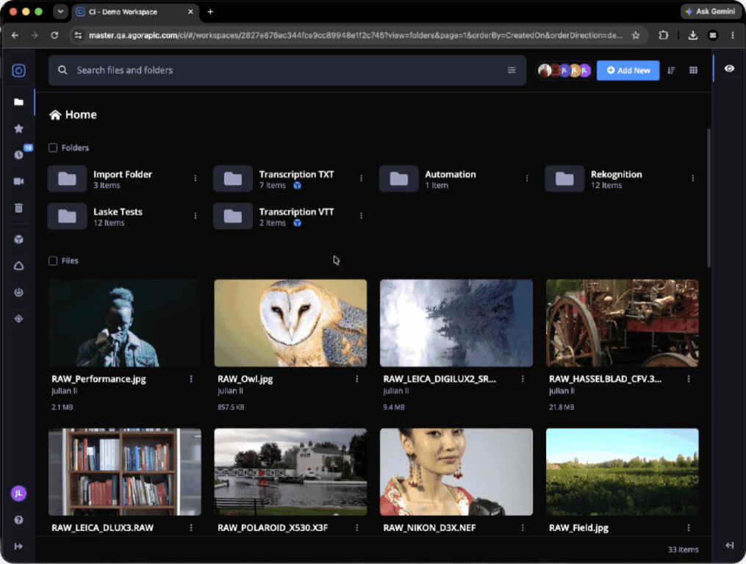Screen dimensions: 746x564
Task: Check the Files select-all checkbox
Action: (x=53, y=261)
